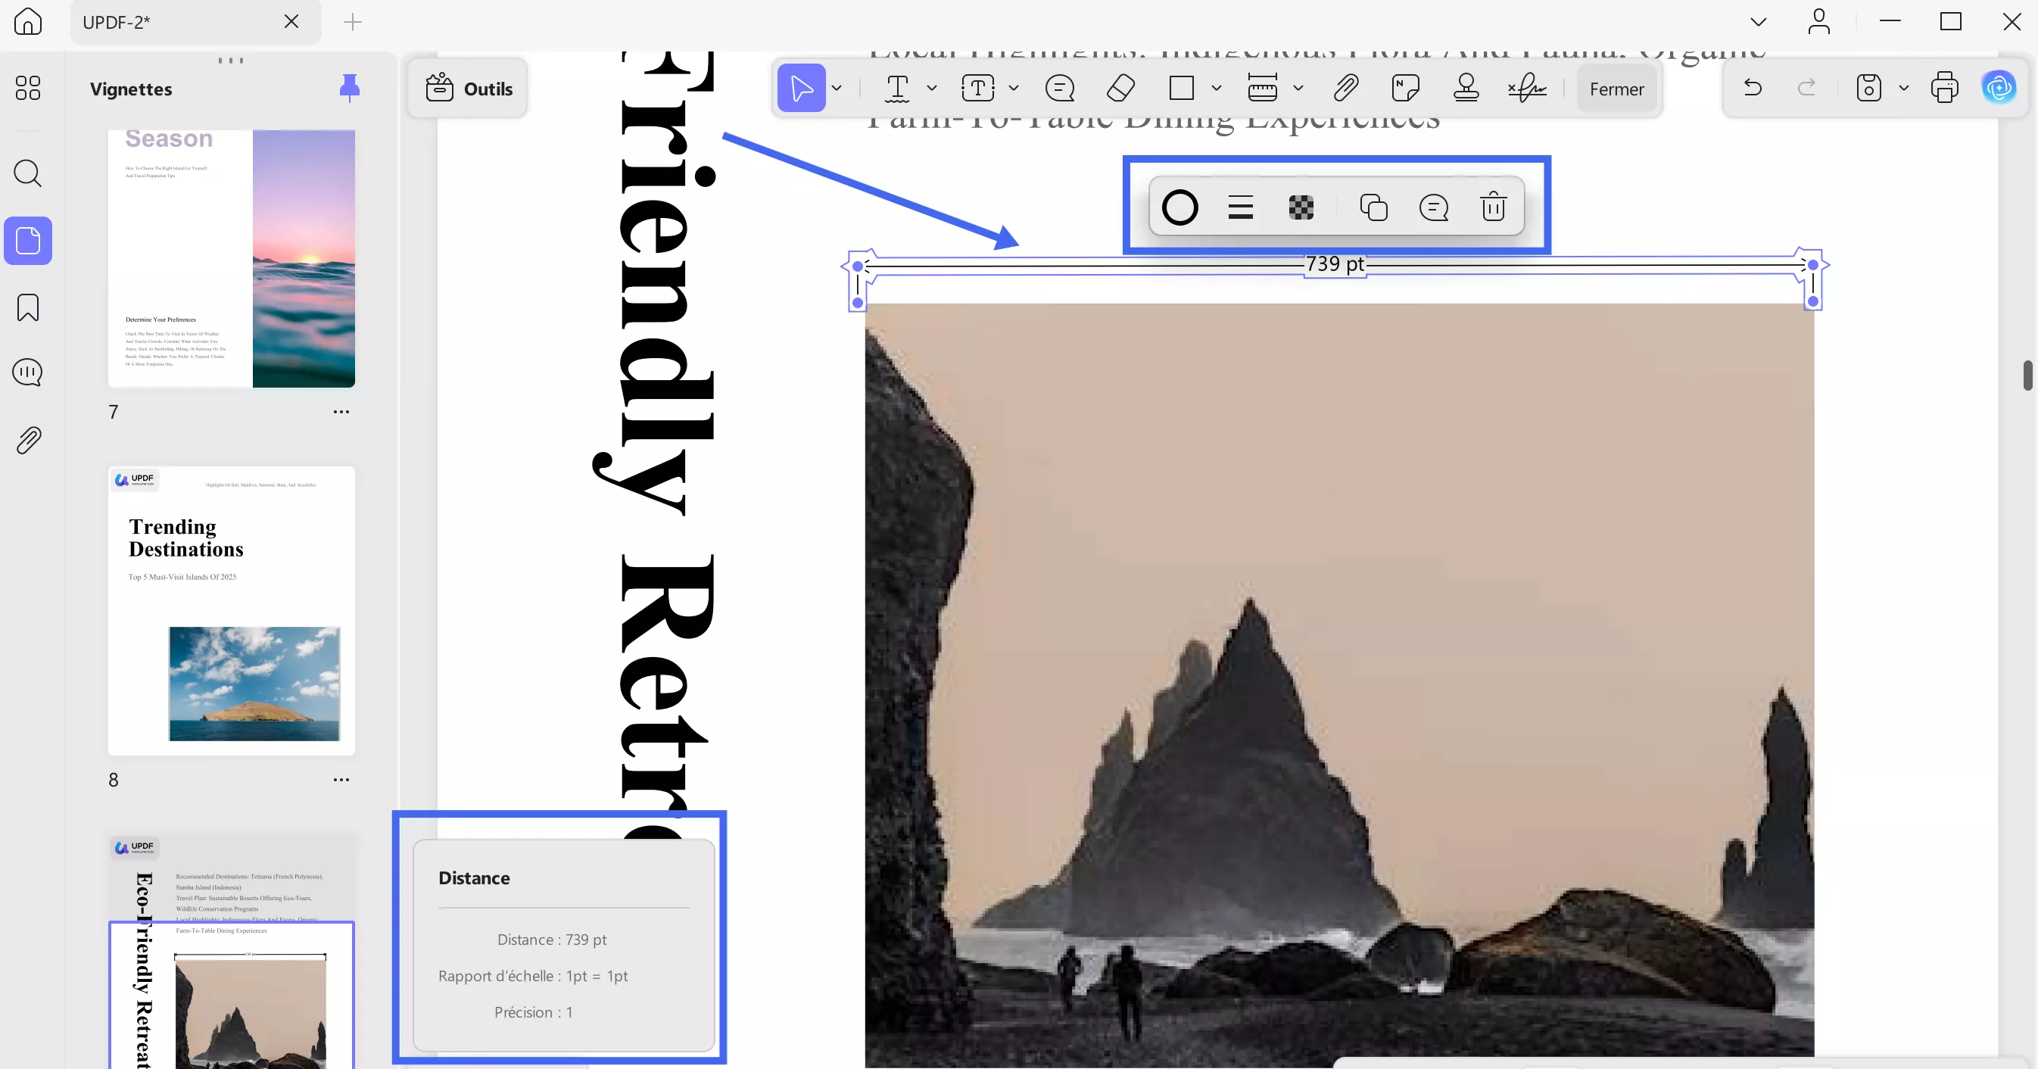This screenshot has height=1069, width=2038.
Task: Expand measurement tool dropdown
Action: [1298, 89]
